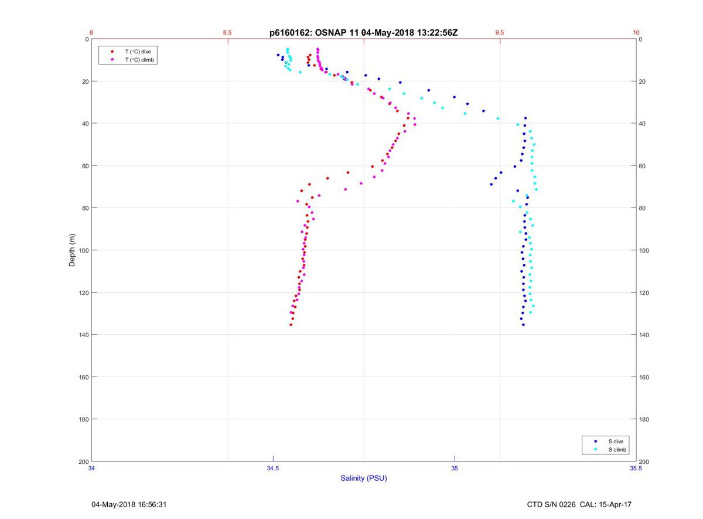Click the red marker beside 'T (°C) dive'

tap(112, 52)
